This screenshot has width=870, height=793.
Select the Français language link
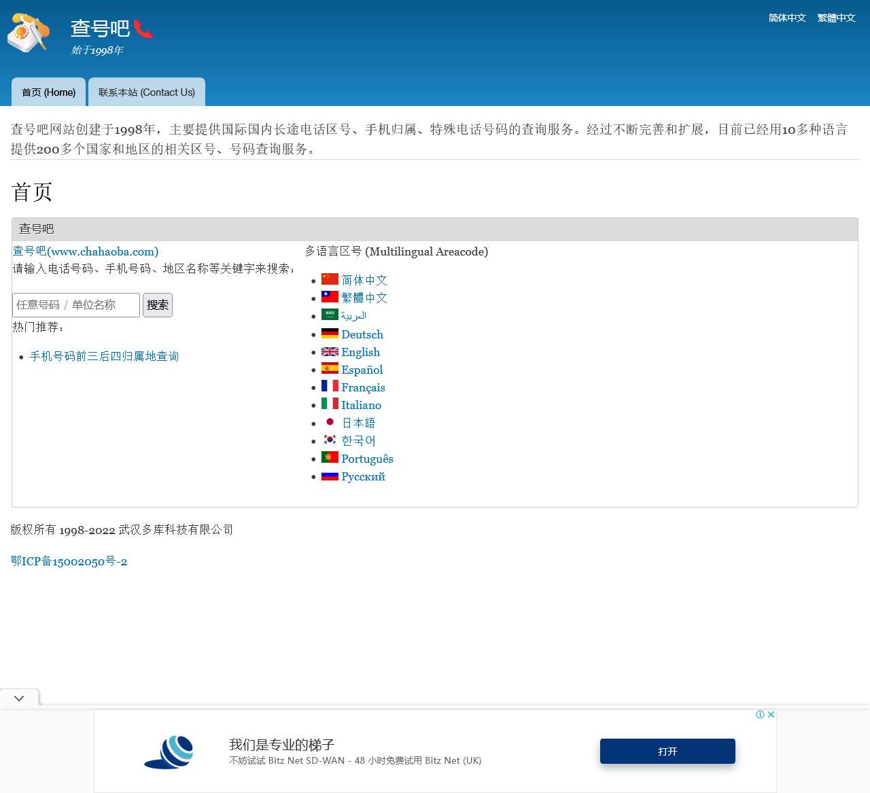point(363,387)
